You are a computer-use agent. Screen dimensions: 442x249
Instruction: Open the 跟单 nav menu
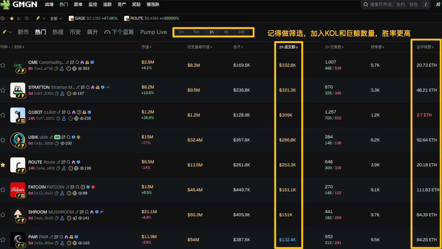pos(78,4)
